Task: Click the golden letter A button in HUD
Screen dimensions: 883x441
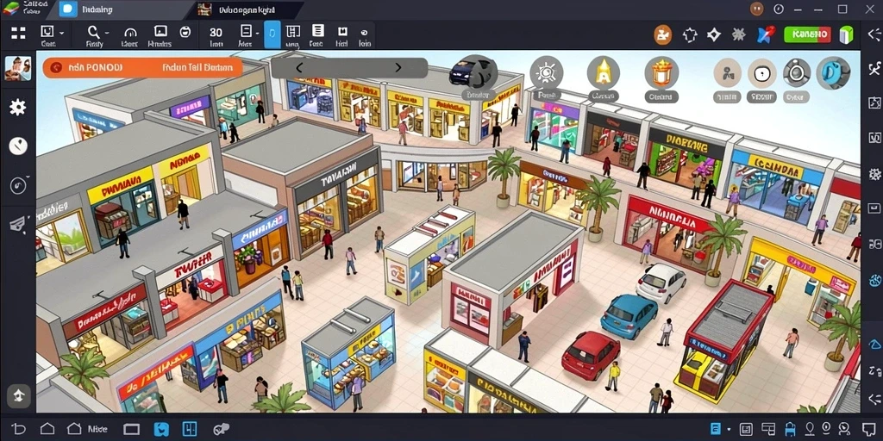Action: (x=603, y=72)
